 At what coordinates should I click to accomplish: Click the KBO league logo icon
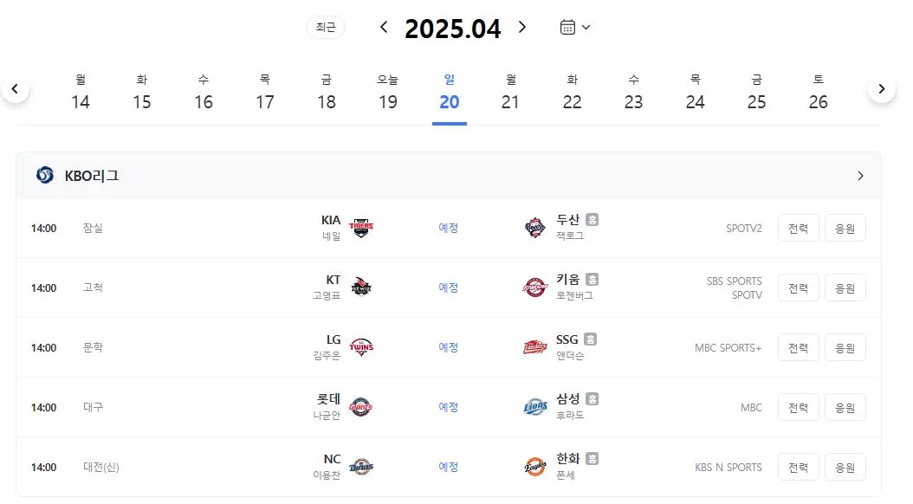(45, 175)
